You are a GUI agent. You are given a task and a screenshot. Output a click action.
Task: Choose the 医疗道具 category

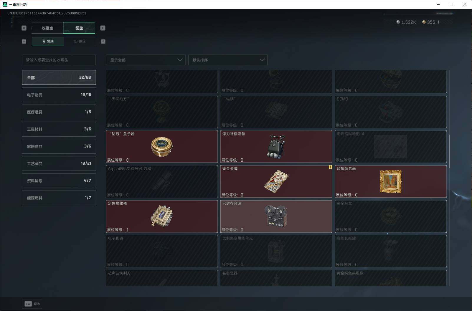59,112
